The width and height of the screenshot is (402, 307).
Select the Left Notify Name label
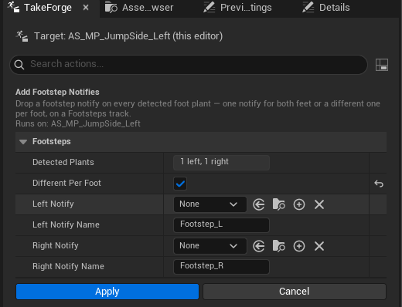pyautogui.click(x=66, y=225)
